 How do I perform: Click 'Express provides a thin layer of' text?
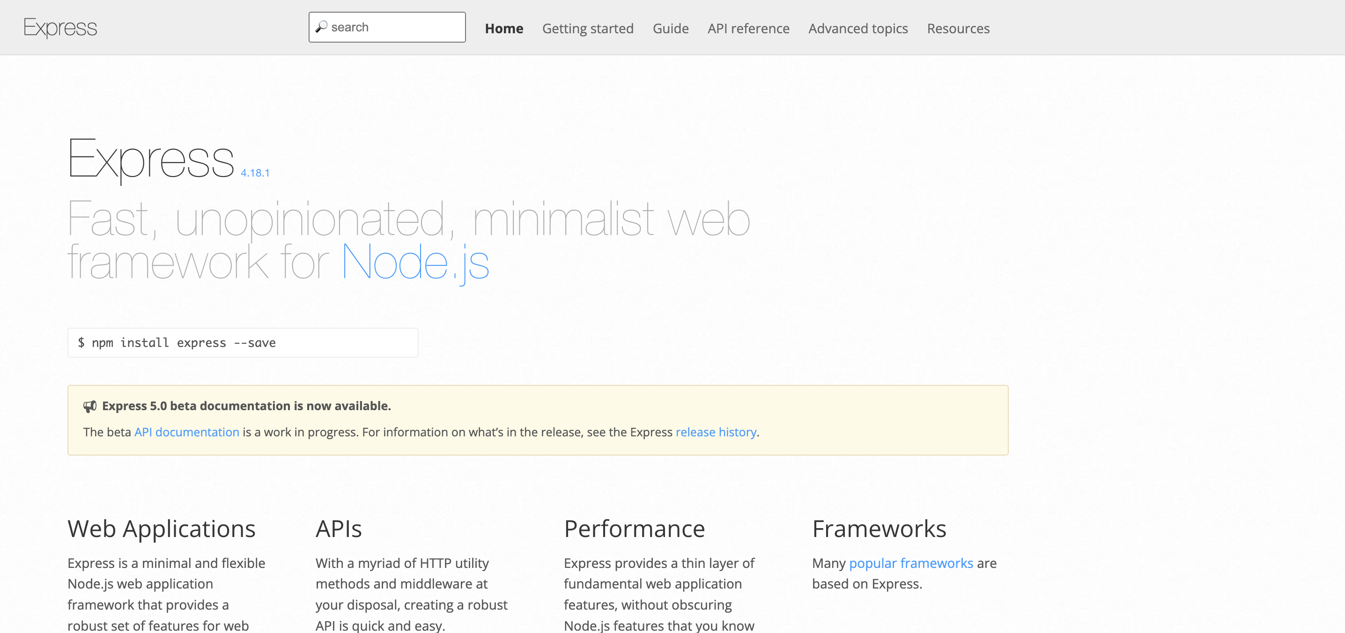pos(659,563)
